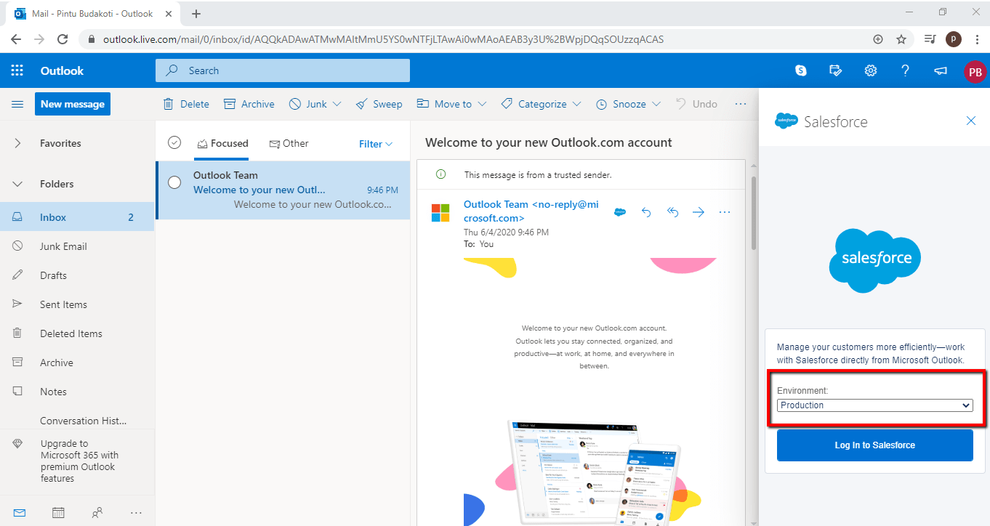Select the Outlook Team message circle
The width and height of the screenshot is (990, 526).
174,182
